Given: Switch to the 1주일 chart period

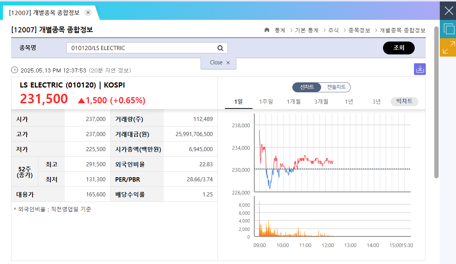Looking at the screenshot, I should (266, 101).
